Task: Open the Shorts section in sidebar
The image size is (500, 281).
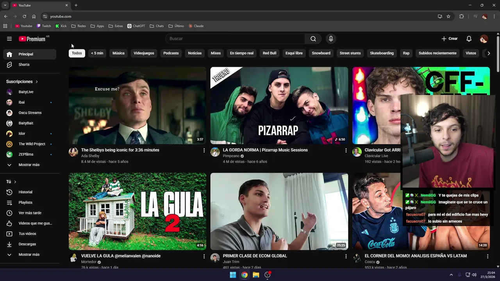Action: pyautogui.click(x=30, y=64)
